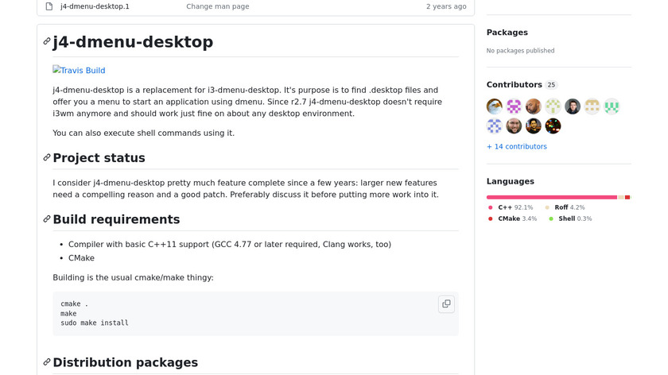Show the + 14 contributors link
Viewport: 668px width, 375px height.
[x=517, y=146]
